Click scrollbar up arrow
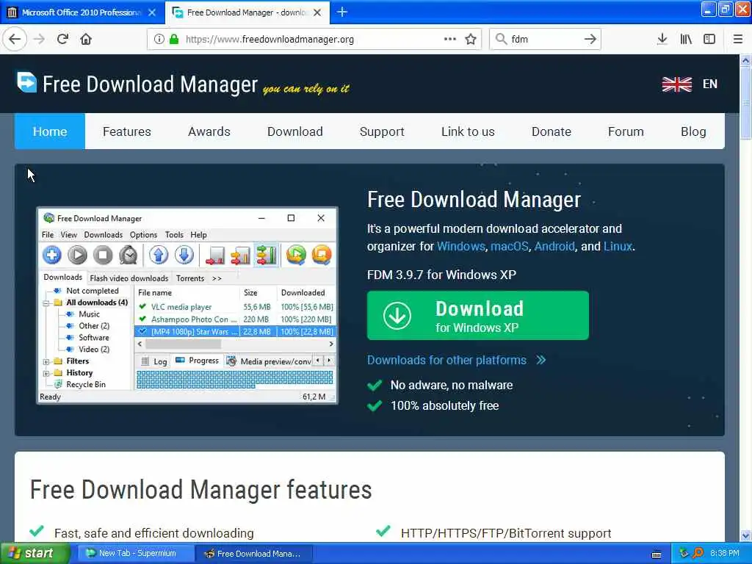The width and height of the screenshot is (752, 564). tap(745, 60)
